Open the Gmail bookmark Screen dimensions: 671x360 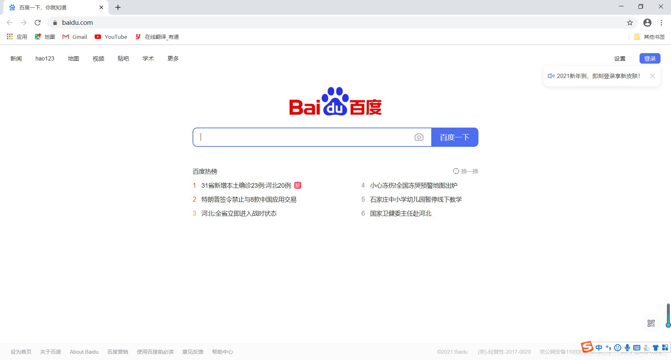coord(75,37)
